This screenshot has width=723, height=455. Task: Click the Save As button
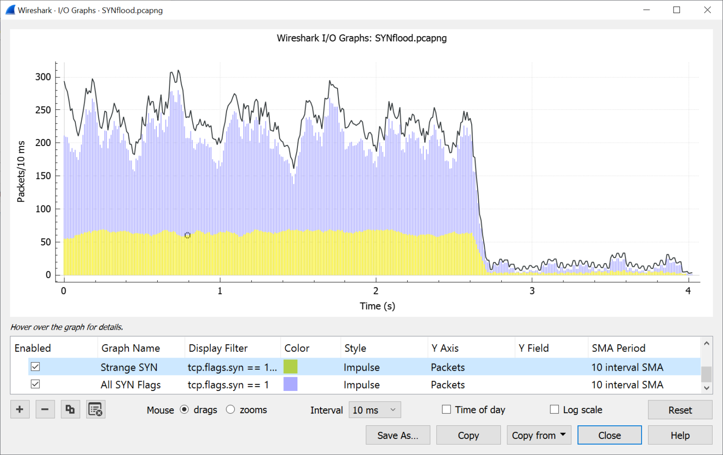[398, 435]
